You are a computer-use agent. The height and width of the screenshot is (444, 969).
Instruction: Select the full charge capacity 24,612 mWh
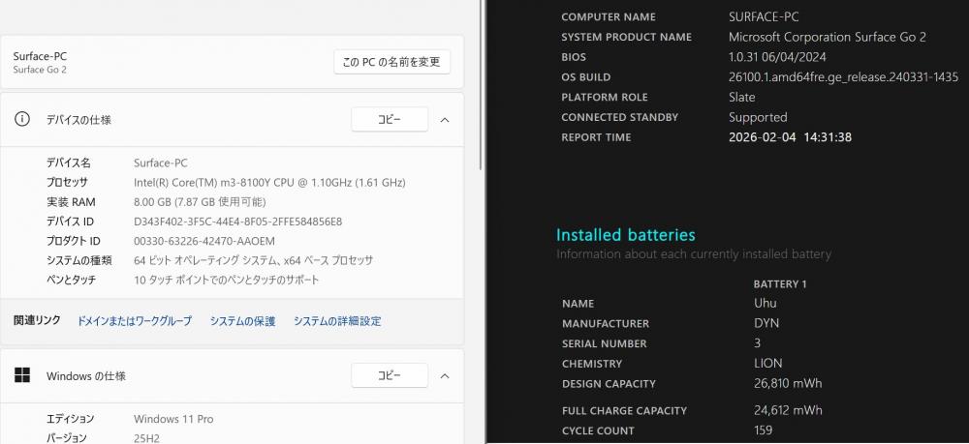(788, 410)
